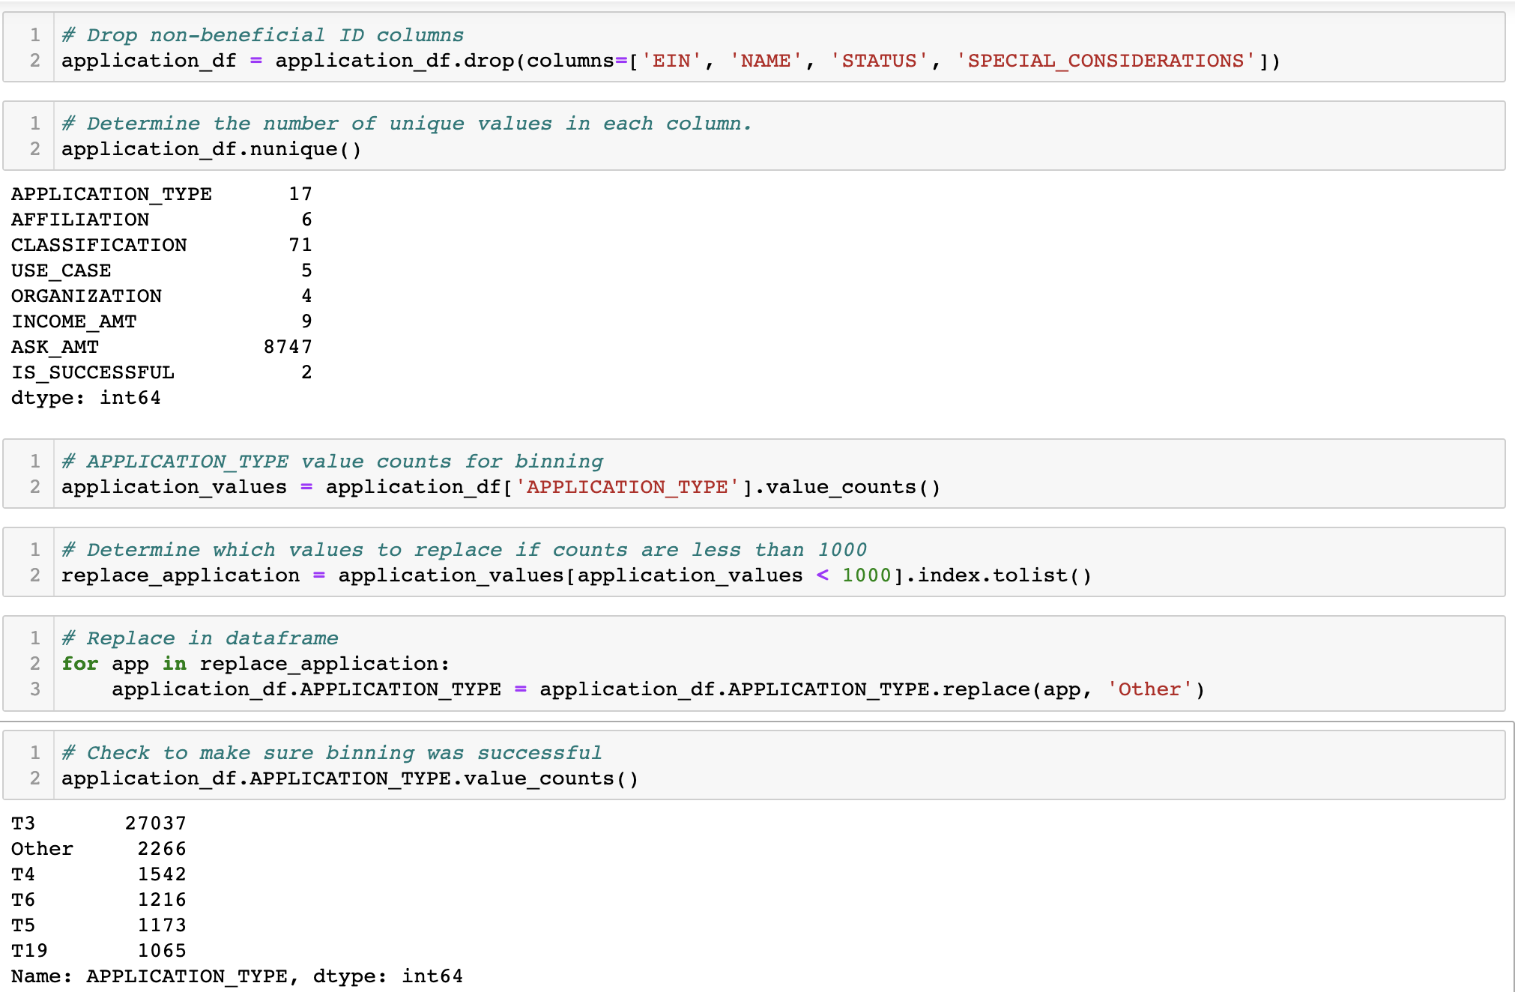Click the comment 'Drop non-beneficial ID columns'
The image size is (1515, 992).
coord(263,35)
